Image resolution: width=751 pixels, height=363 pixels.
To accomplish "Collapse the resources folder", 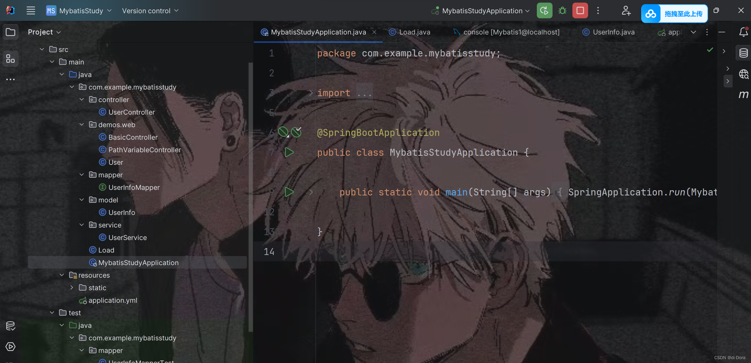I will pyautogui.click(x=62, y=275).
